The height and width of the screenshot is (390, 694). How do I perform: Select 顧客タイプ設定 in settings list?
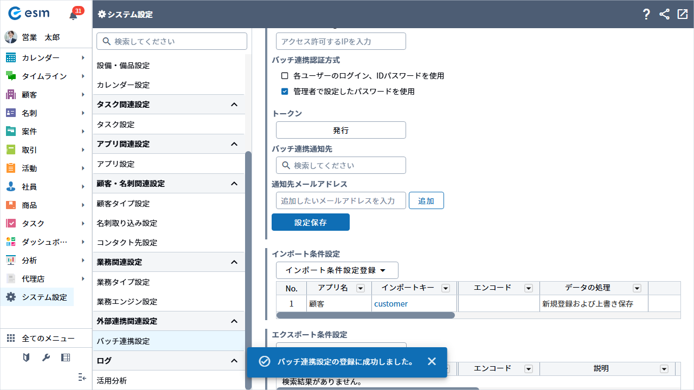click(x=123, y=204)
